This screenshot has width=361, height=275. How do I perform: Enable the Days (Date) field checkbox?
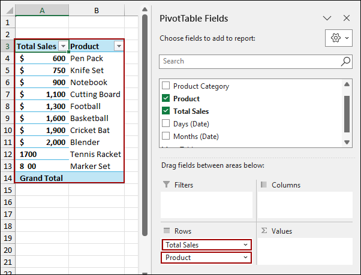pyautogui.click(x=166, y=123)
